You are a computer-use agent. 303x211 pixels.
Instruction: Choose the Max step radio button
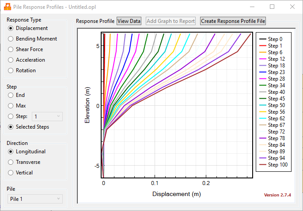[x=11, y=106]
